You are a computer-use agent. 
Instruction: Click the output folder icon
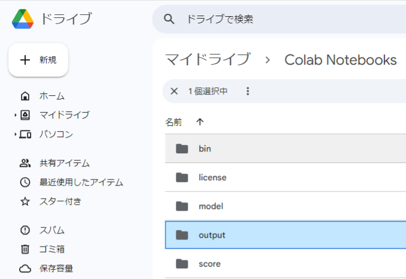click(x=182, y=235)
